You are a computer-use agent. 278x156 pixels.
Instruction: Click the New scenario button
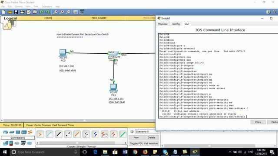[x=136, y=137]
